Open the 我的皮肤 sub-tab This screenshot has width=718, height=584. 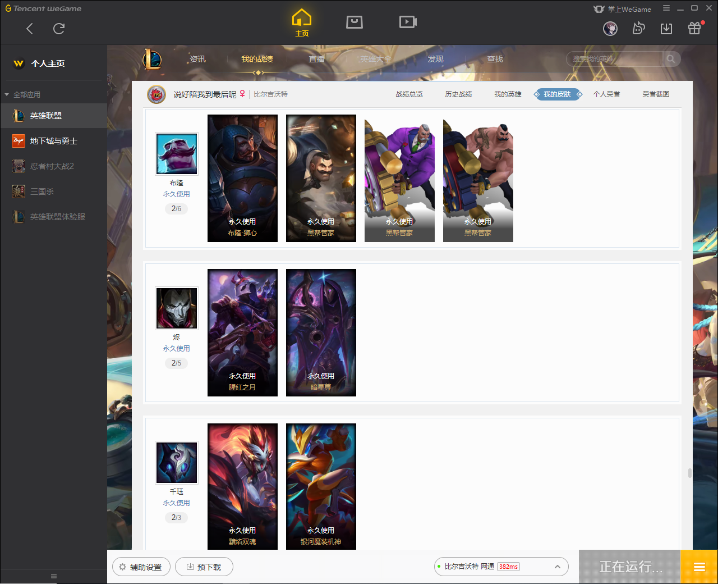558,94
